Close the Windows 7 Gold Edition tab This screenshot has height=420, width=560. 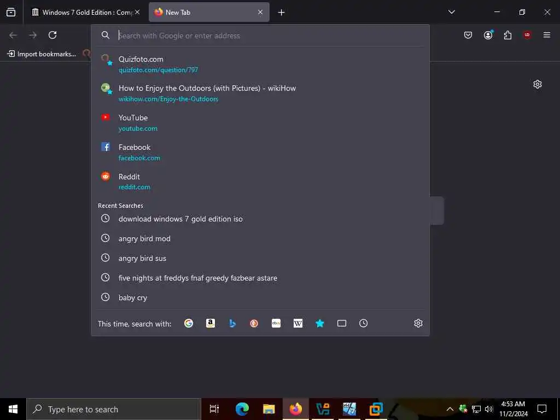click(137, 12)
